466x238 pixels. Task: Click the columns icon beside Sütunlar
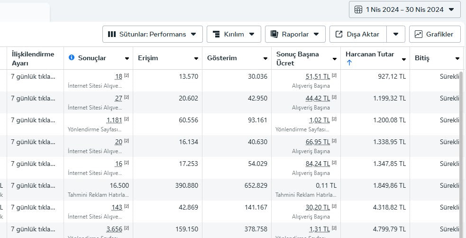coord(112,34)
